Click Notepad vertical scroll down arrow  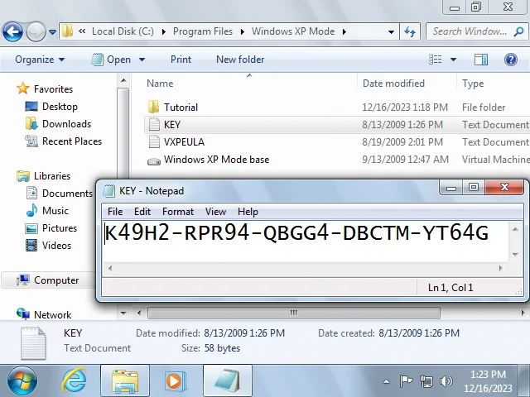pyautogui.click(x=515, y=254)
